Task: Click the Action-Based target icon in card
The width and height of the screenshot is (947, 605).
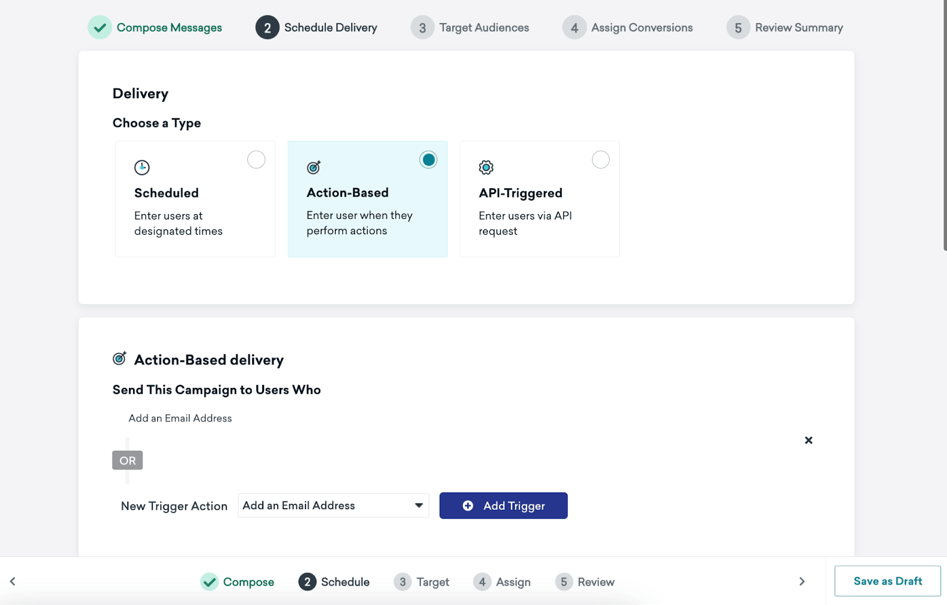Action: 314,167
